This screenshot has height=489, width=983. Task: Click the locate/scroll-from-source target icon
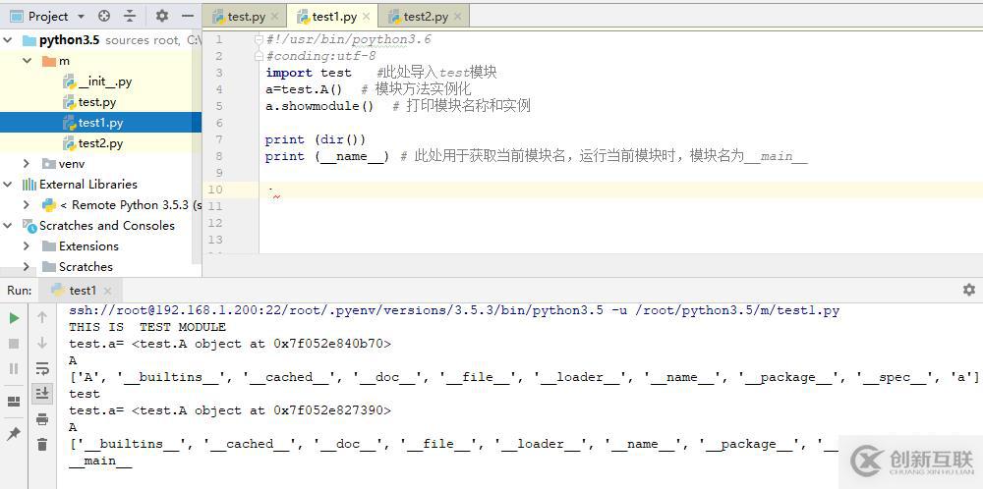click(x=104, y=16)
